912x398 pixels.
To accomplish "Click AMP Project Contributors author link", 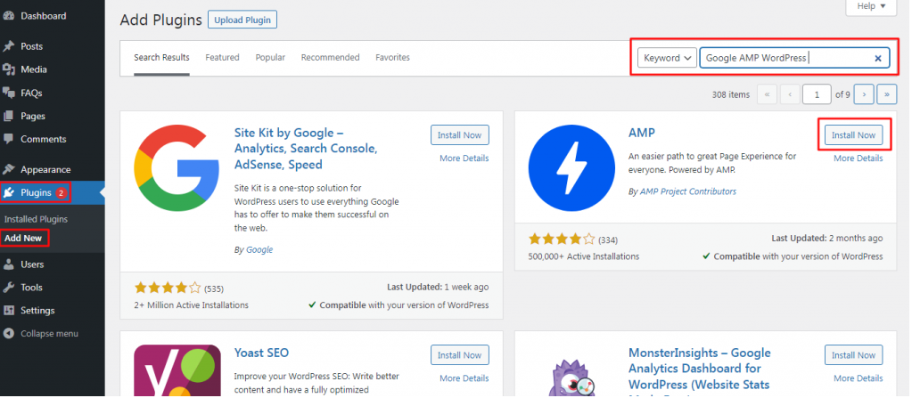I will pos(688,191).
